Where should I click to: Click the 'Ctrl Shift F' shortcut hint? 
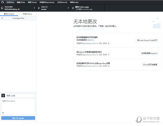104,54
